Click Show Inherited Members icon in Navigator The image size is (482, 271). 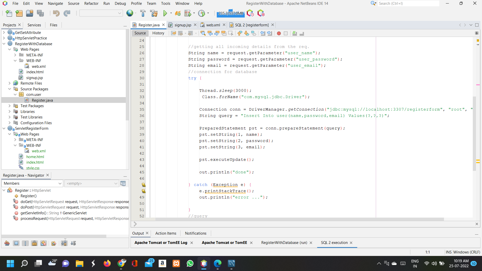click(7, 243)
